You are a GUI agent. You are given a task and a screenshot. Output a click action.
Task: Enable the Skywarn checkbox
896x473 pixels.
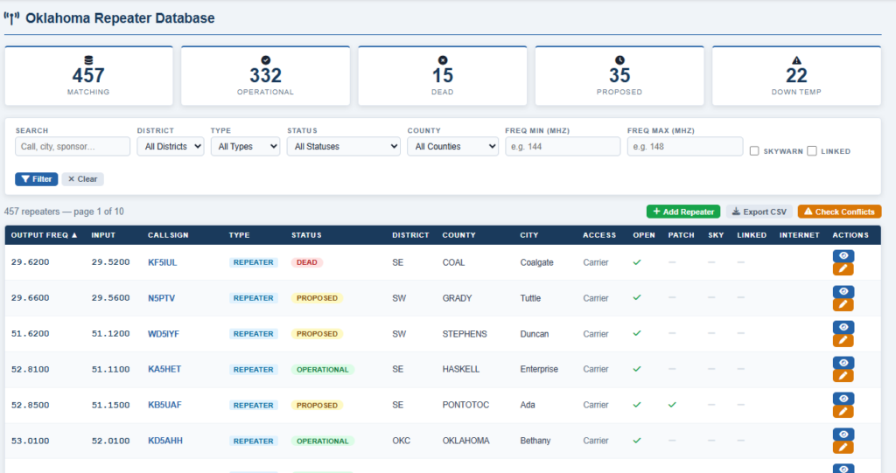pyautogui.click(x=754, y=151)
